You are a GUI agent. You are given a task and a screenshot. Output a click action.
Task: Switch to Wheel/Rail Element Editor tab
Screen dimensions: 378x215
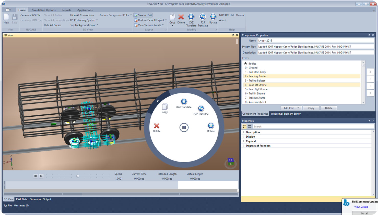[x=286, y=114]
